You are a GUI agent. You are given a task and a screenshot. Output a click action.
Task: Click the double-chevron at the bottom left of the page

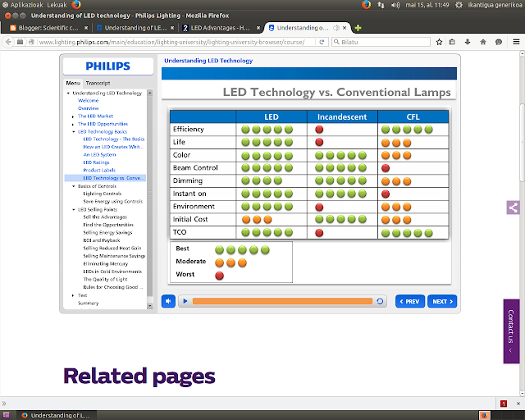pyautogui.click(x=4, y=404)
